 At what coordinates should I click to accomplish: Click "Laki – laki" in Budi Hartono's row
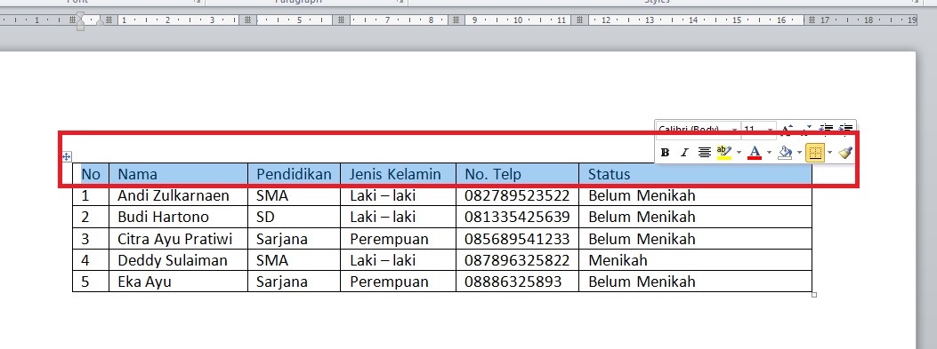point(383,217)
